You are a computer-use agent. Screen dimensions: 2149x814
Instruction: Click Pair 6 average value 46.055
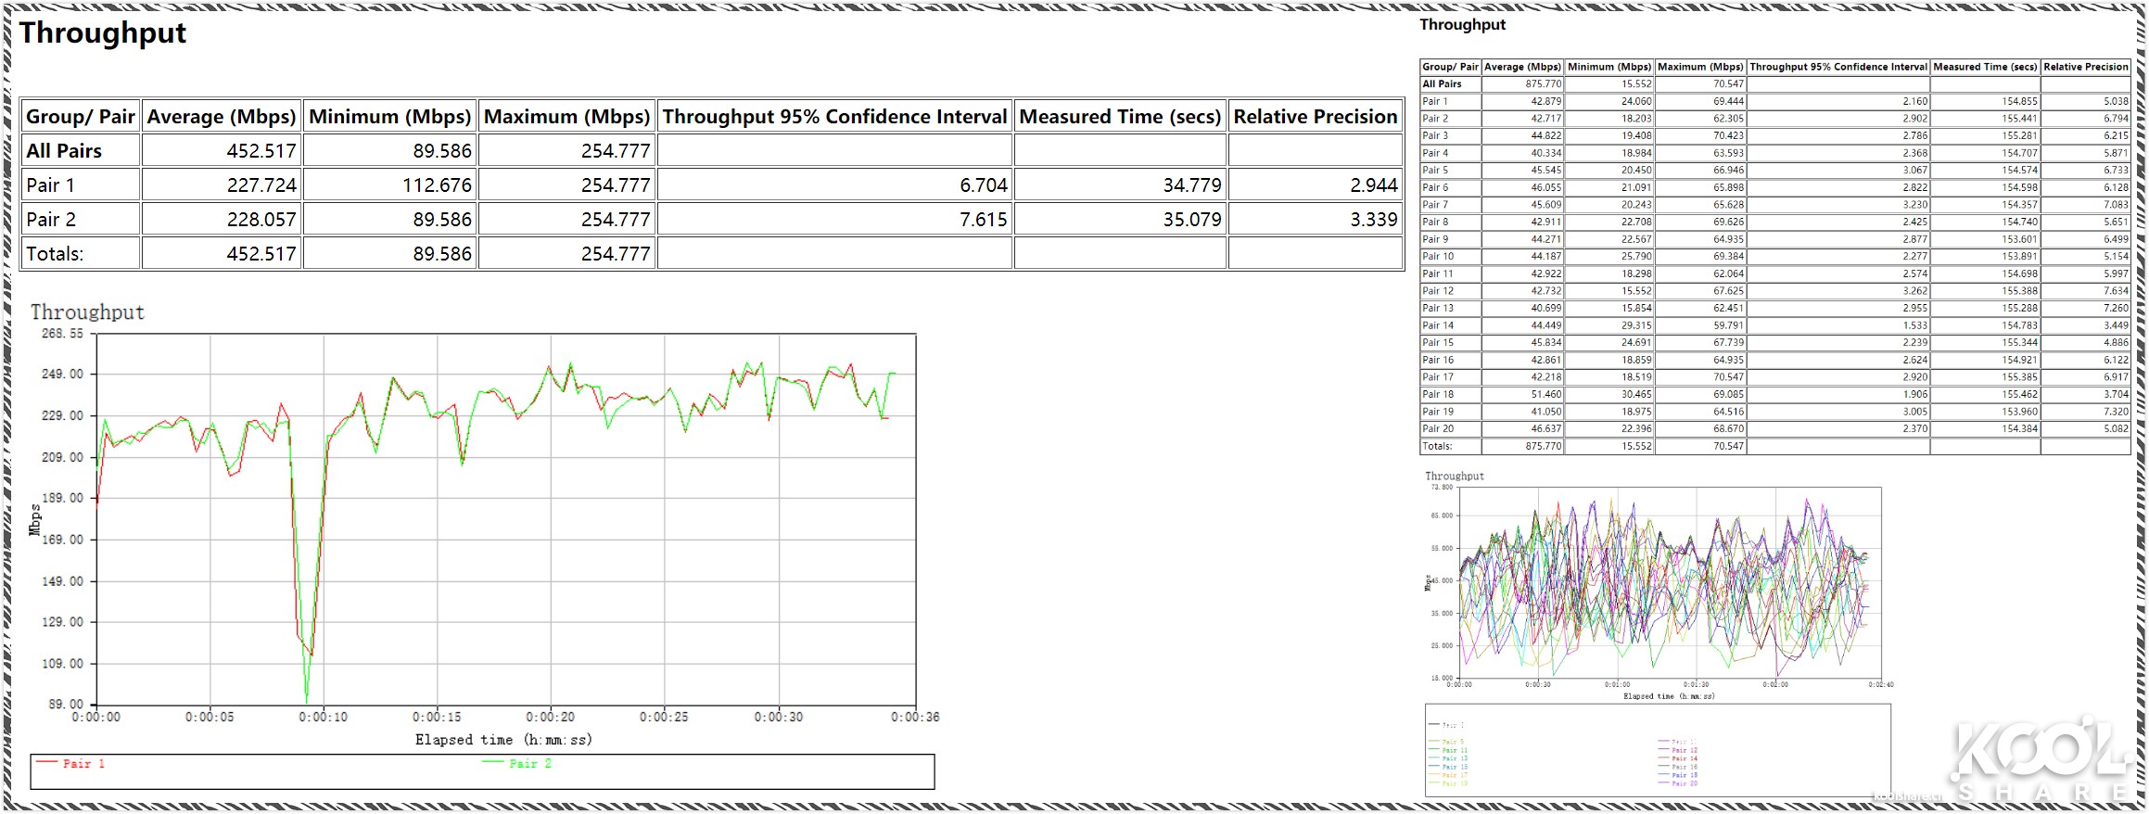(1546, 188)
